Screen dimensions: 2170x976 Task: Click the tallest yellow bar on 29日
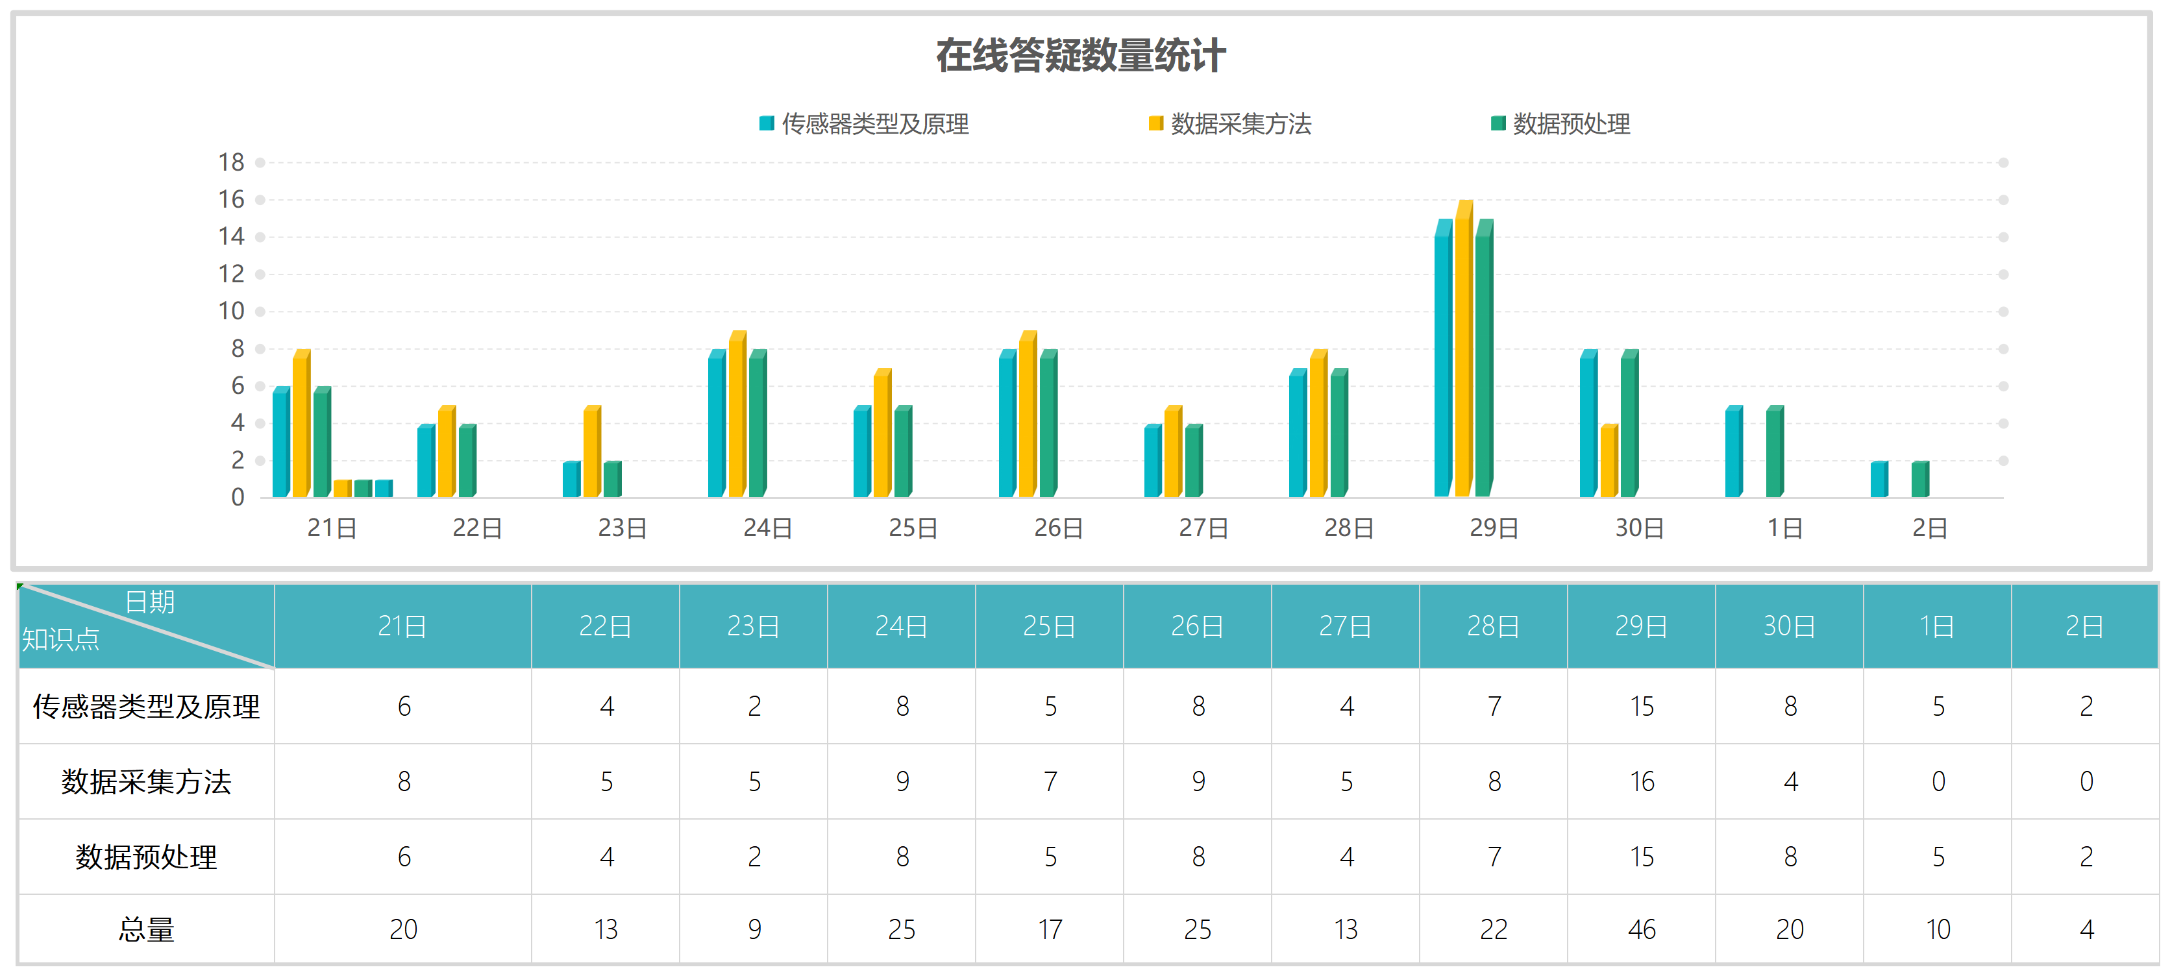(1463, 354)
